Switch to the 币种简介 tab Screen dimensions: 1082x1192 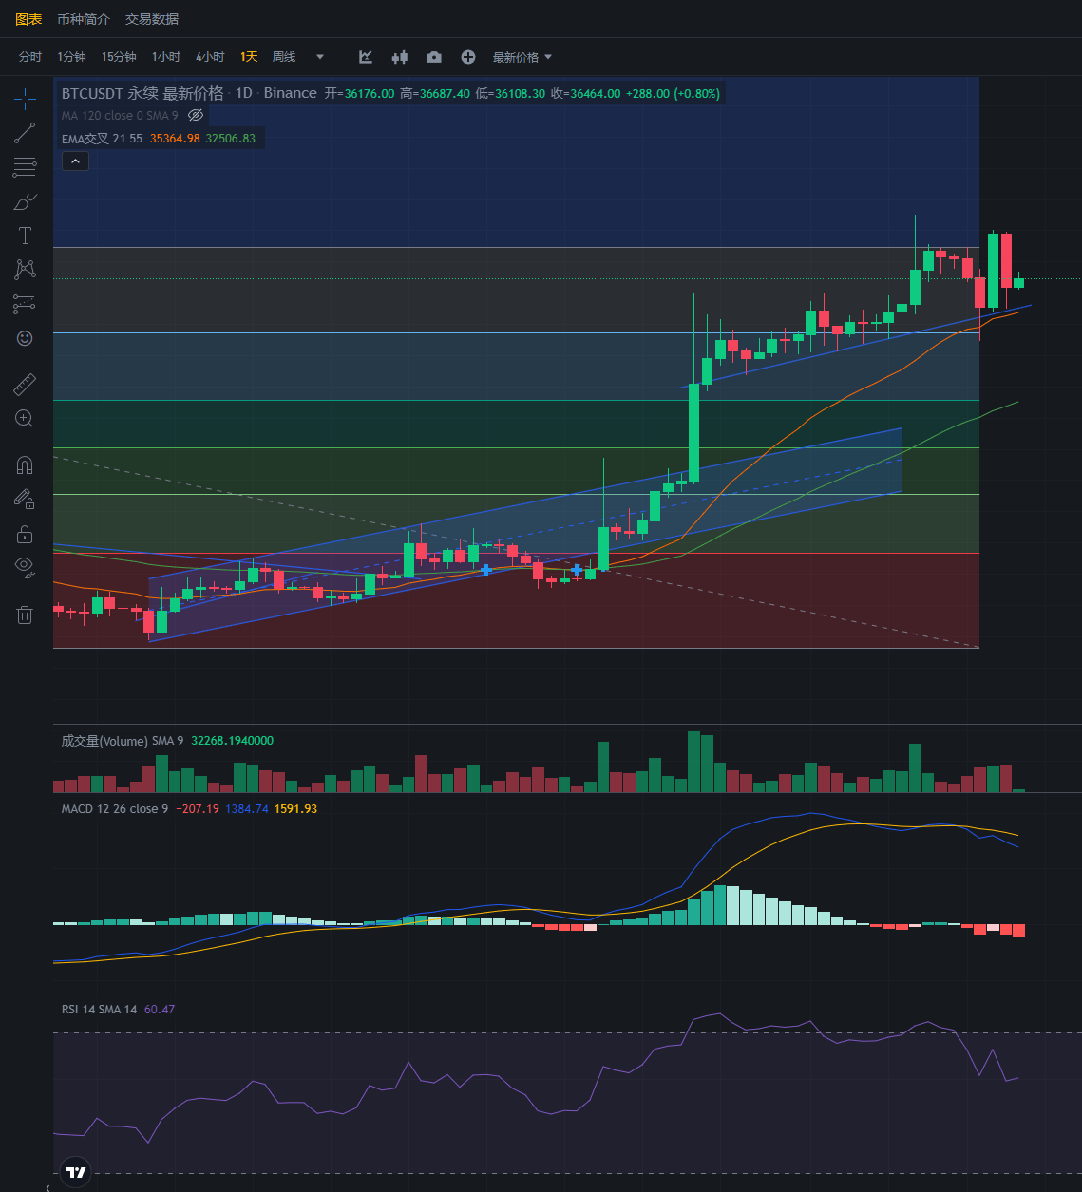[84, 19]
